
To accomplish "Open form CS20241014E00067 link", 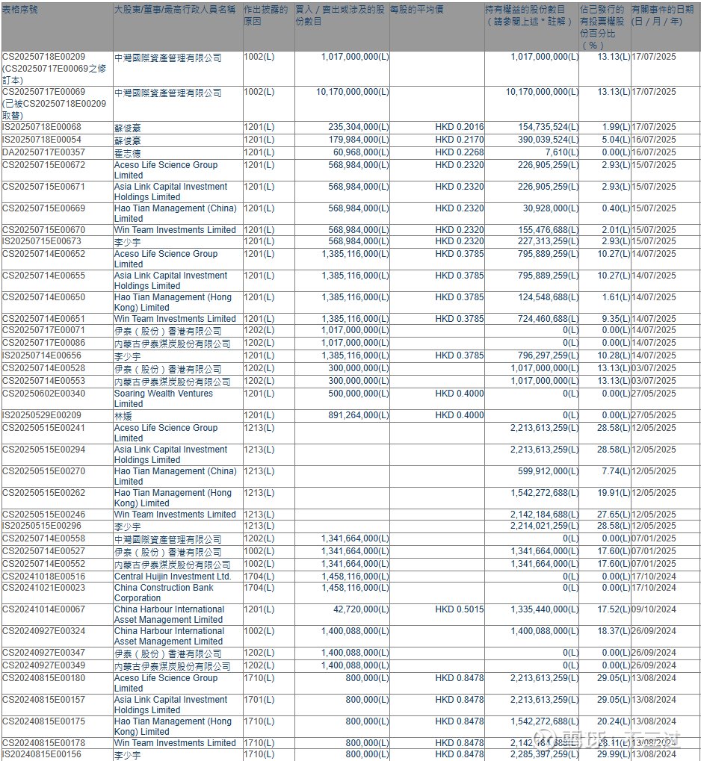I will tap(44, 609).
